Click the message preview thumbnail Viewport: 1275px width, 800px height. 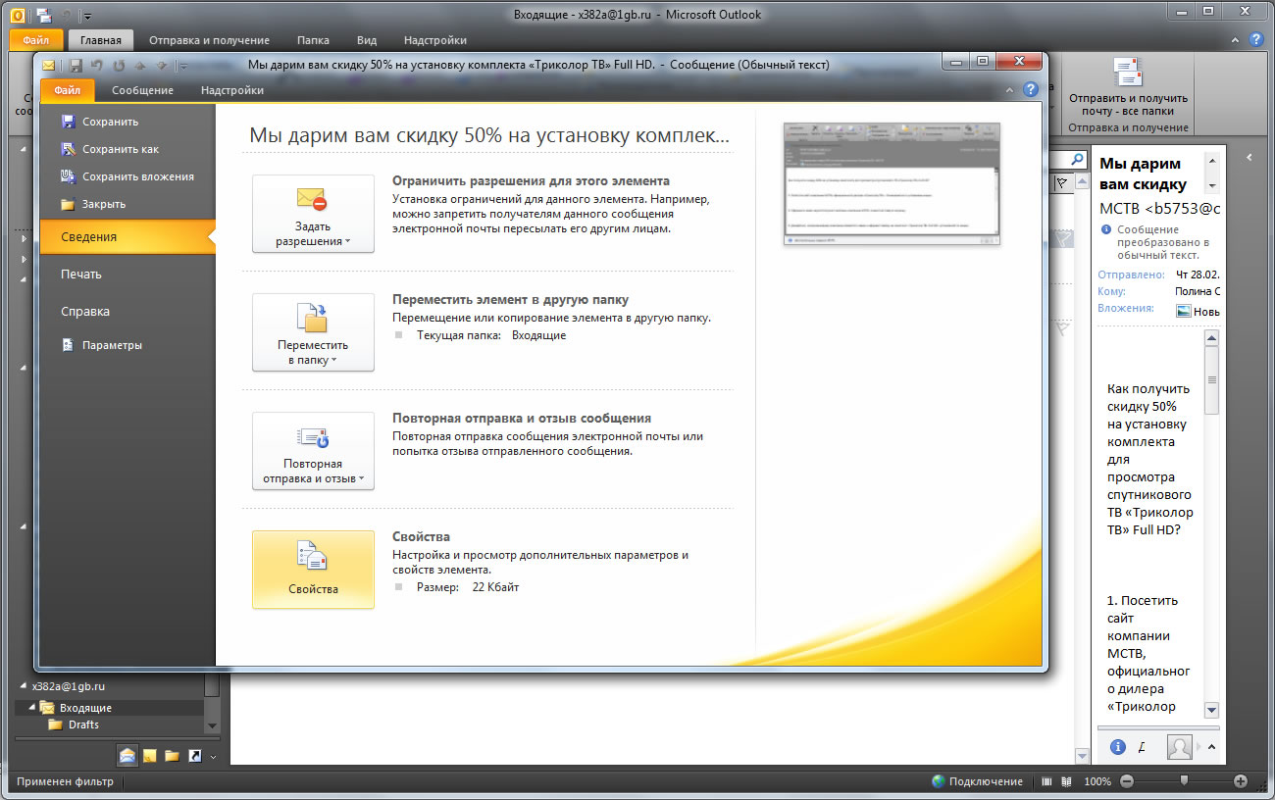[892, 184]
